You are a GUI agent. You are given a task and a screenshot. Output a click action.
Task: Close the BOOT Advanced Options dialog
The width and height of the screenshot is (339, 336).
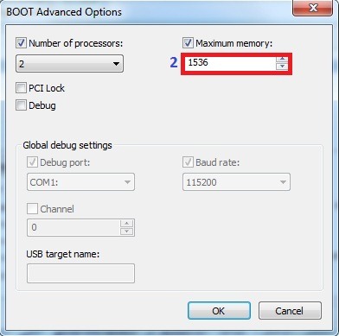point(313,8)
